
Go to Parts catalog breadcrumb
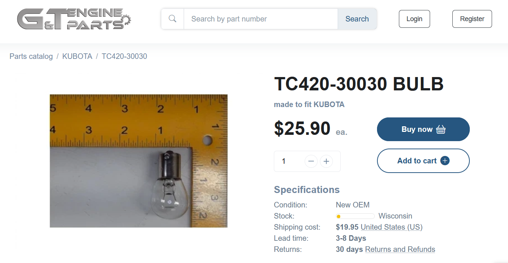[31, 56]
